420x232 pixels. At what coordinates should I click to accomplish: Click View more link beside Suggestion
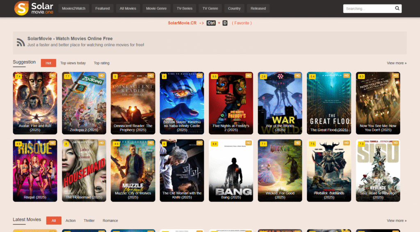396,63
